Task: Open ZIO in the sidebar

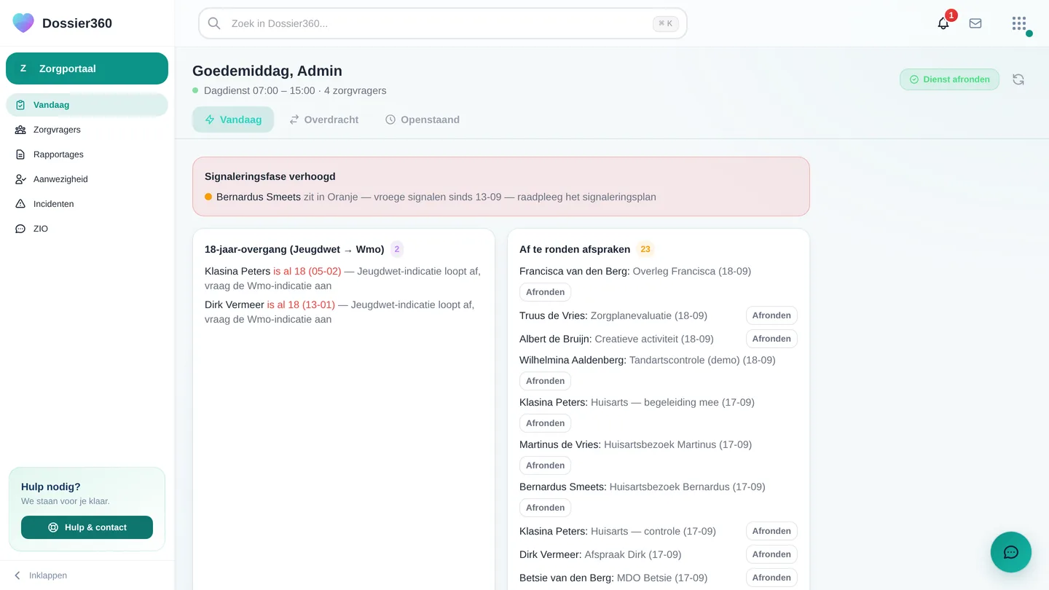Action: pos(87,229)
